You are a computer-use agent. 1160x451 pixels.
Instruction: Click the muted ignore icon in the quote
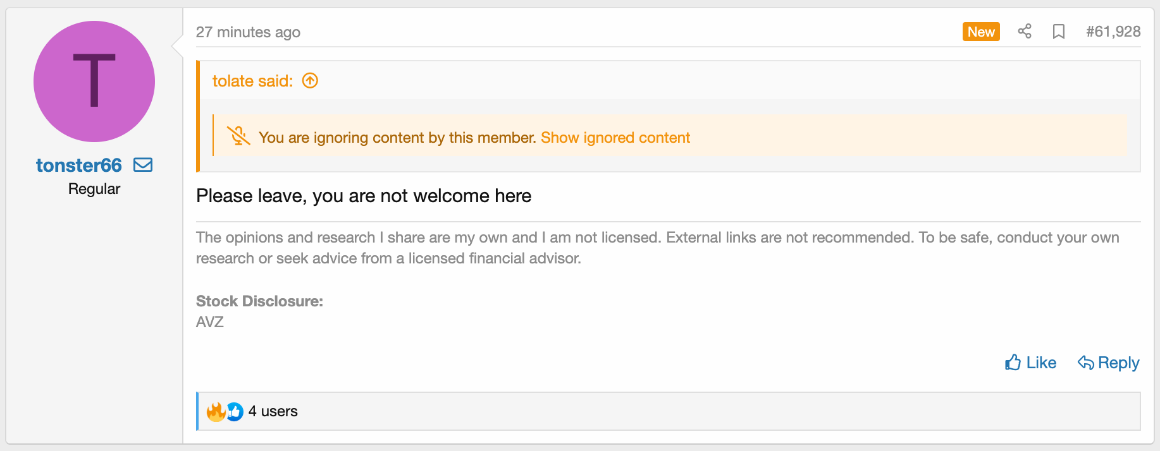click(238, 136)
